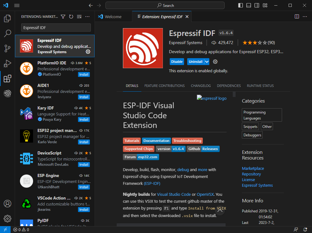The height and width of the screenshot is (233, 312).
Task: Click the Programming Languages category
Action: click(x=262, y=115)
